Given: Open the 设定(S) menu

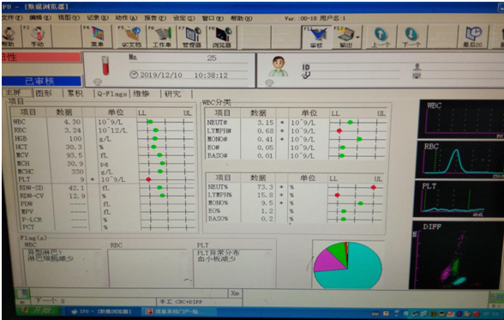Looking at the screenshot, I should tap(183, 18).
